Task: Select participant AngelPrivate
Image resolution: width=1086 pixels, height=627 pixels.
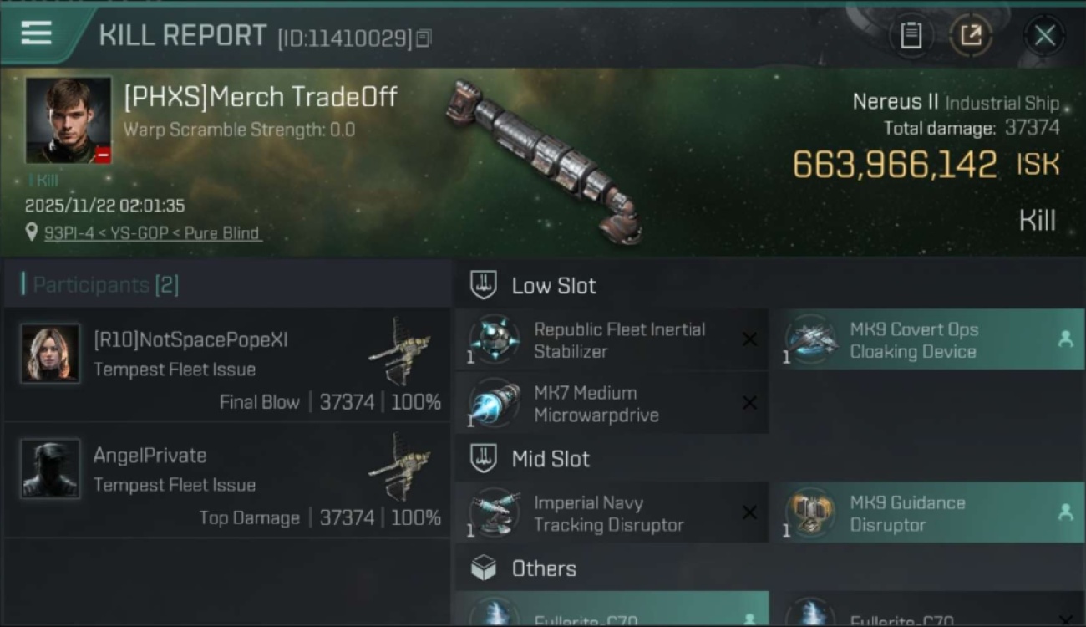Action: tap(227, 480)
